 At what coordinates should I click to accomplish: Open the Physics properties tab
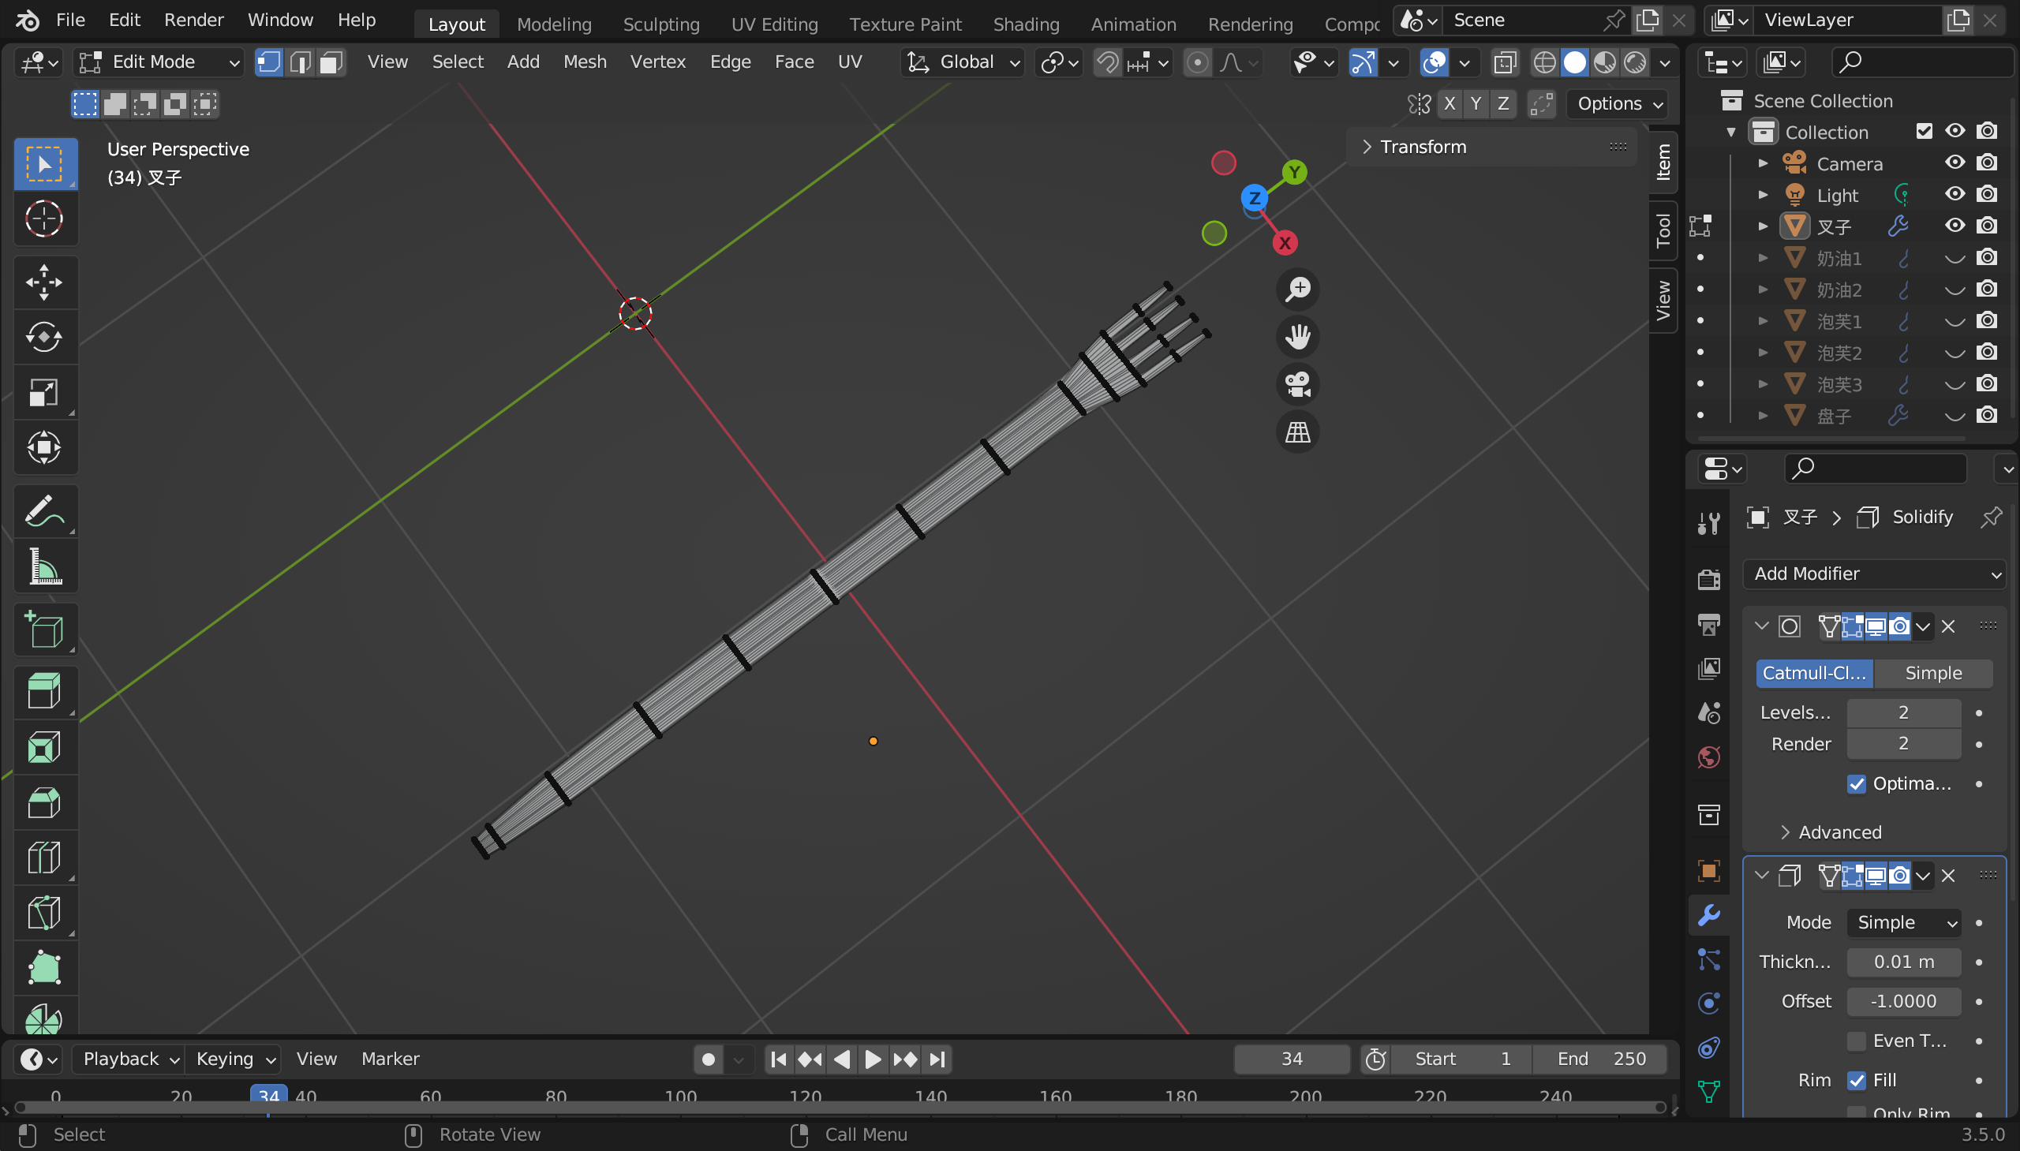[x=1708, y=1004]
